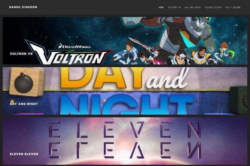Click the bomb block icon
The height and width of the screenshot is (166, 250).
27,82
